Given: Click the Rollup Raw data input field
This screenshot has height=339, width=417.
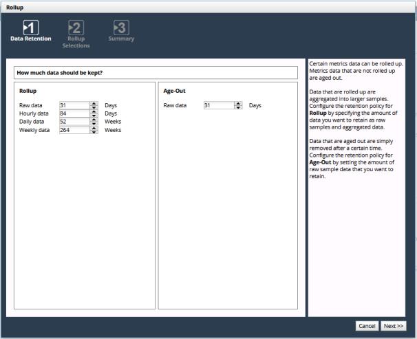Looking at the screenshot, I should pos(74,105).
